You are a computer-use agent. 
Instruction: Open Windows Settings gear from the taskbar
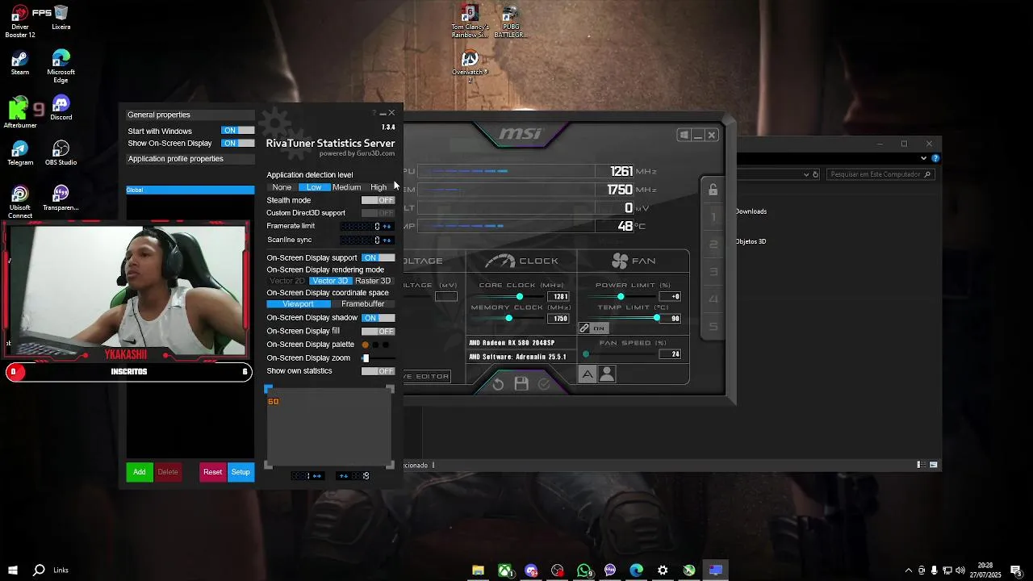point(663,571)
